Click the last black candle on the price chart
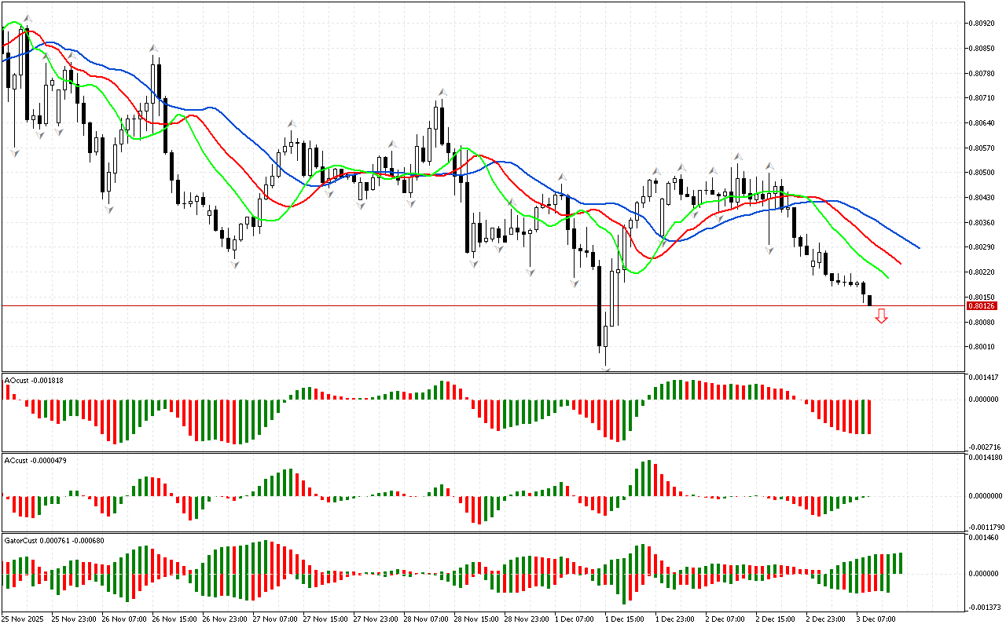 point(869,300)
